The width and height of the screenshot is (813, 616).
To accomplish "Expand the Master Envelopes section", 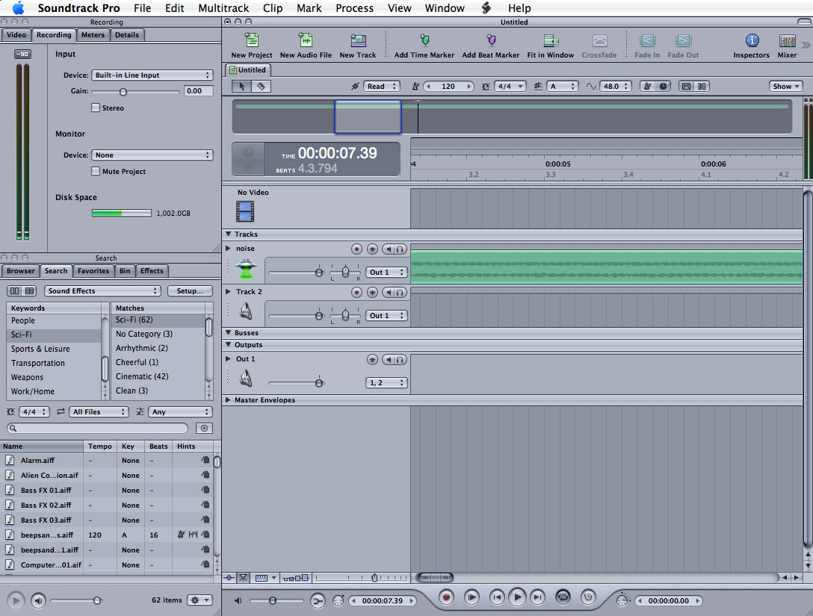I will coord(228,400).
